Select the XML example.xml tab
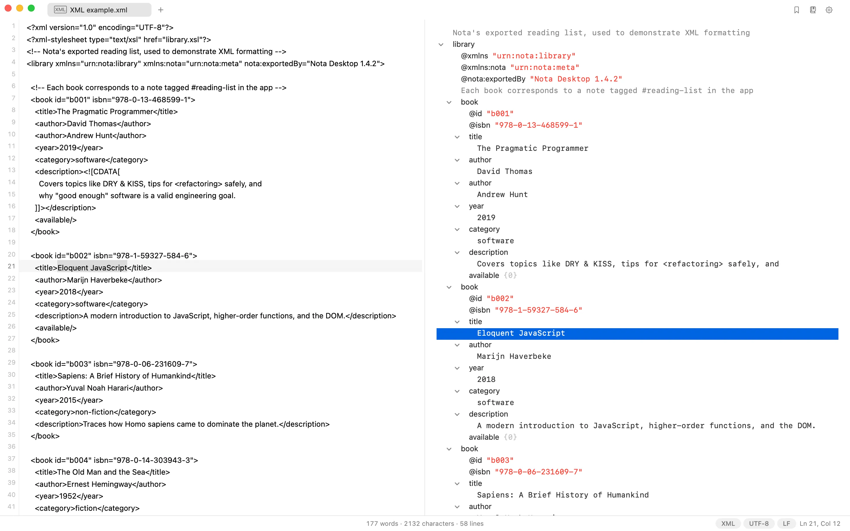 click(99, 10)
